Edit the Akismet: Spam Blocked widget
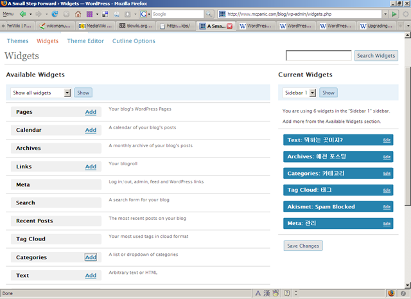The image size is (411, 299). click(387, 207)
